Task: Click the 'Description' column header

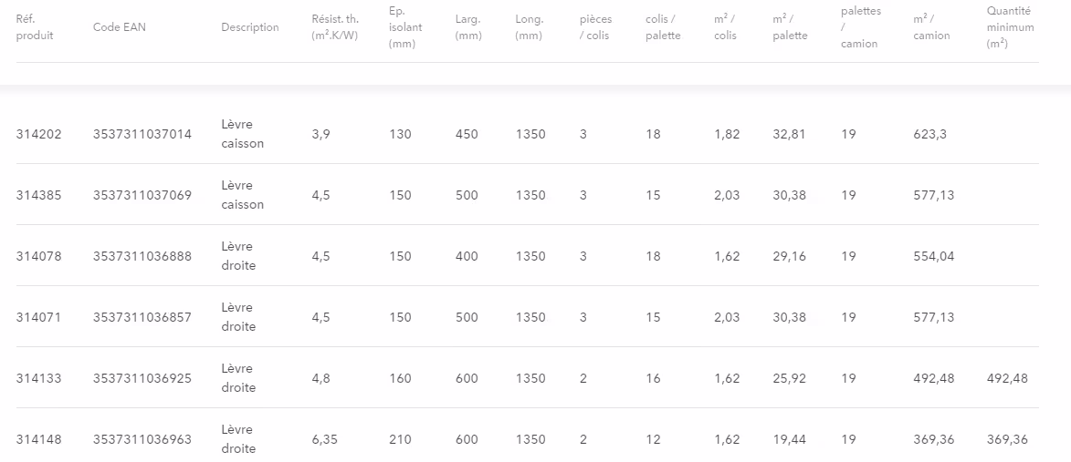Action: [249, 27]
